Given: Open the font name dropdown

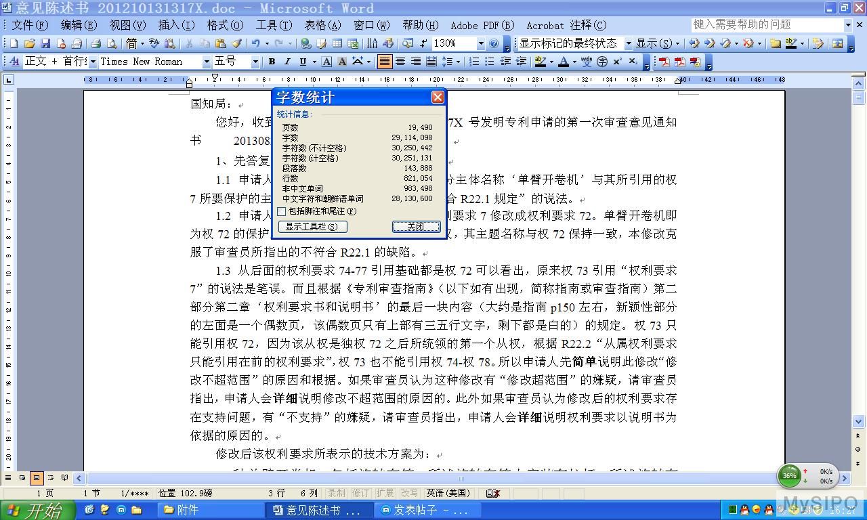Looking at the screenshot, I should pyautogui.click(x=207, y=62).
